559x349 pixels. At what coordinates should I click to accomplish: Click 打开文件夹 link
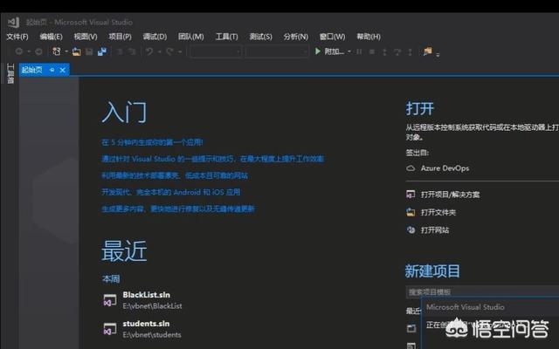(x=438, y=212)
